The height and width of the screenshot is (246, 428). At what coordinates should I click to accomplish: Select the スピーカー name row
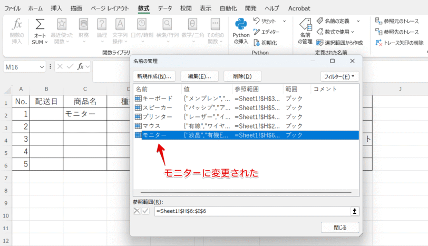point(246,108)
